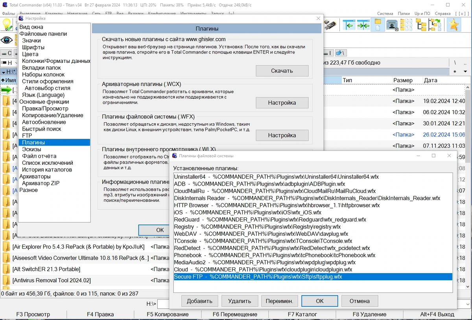This screenshot has height=320, width=472.
Task: Click F5 Копирование function button
Action: [x=168, y=314]
